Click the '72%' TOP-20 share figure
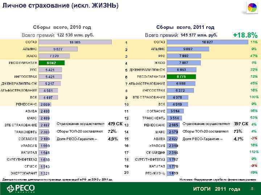 tap(112, 131)
